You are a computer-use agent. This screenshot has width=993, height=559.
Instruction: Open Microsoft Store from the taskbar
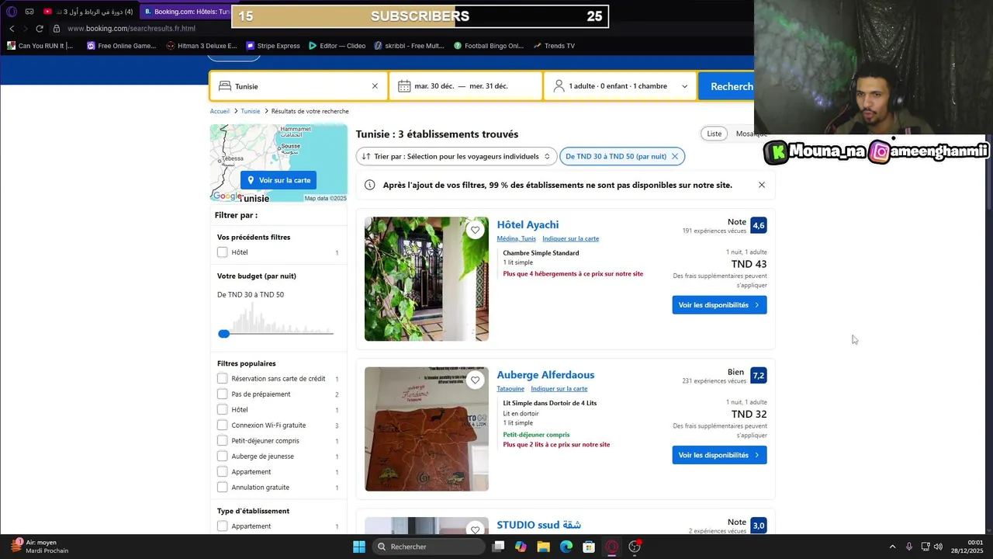tap(589, 547)
